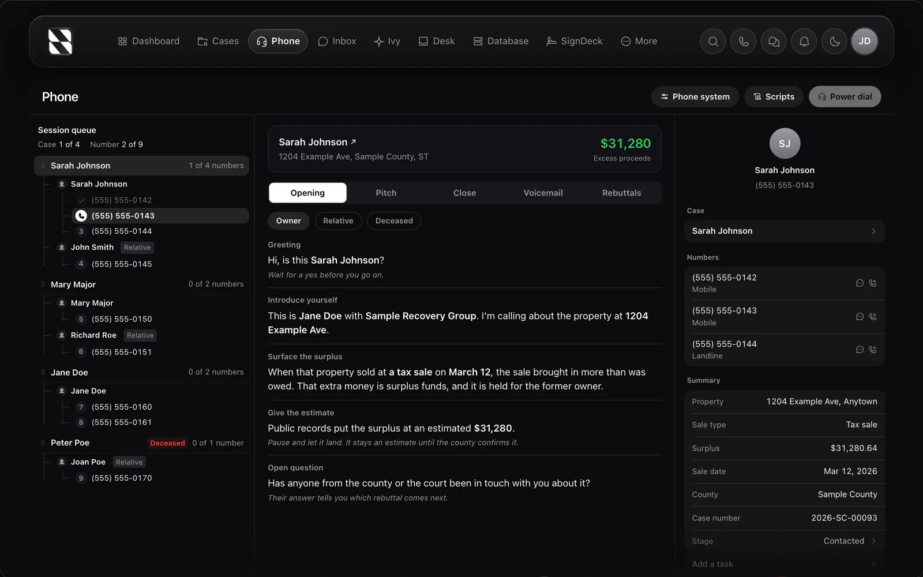The image size is (923, 577).
Task: Open the Stage Contacted chevron
Action: pos(873,541)
